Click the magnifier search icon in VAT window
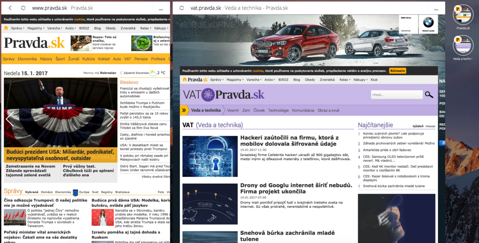The width and height of the screenshot is (479, 243). [429, 95]
